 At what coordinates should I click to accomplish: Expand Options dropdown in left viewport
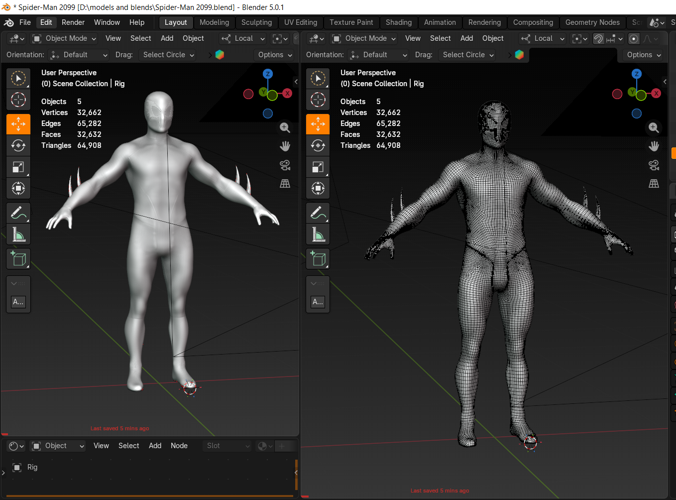coord(275,55)
